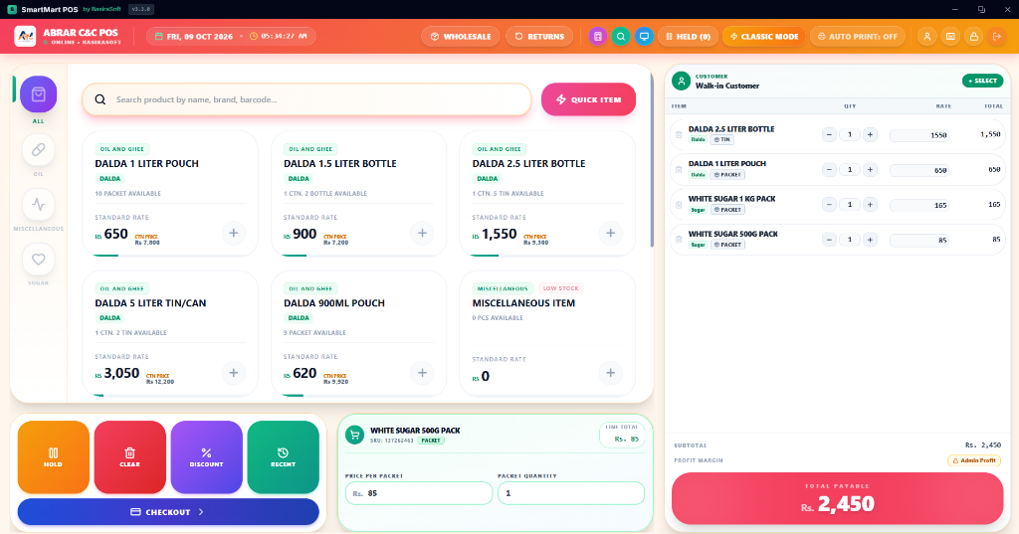This screenshot has height=534, width=1019.
Task: Add DALDA 5 LITER TIN/CAN with plus icon
Action: click(x=233, y=373)
